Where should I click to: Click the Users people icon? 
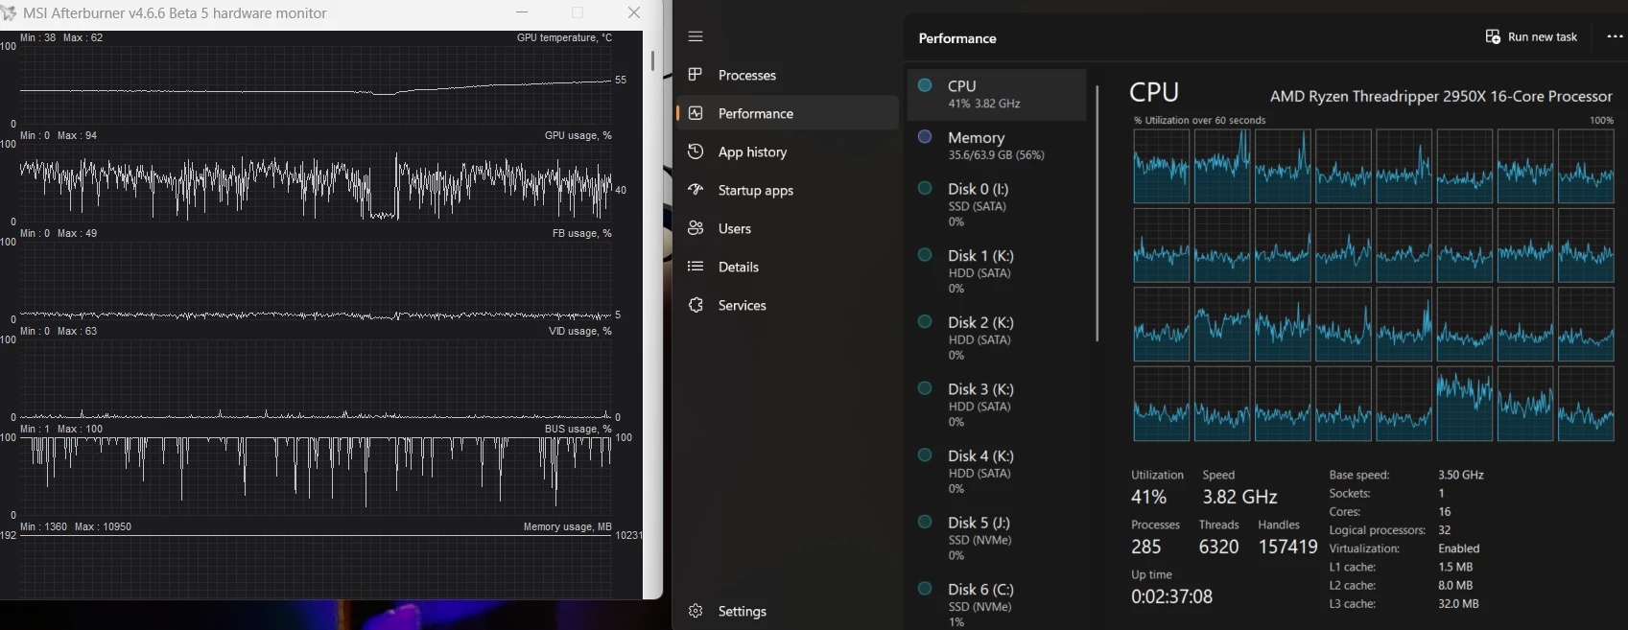tap(696, 228)
